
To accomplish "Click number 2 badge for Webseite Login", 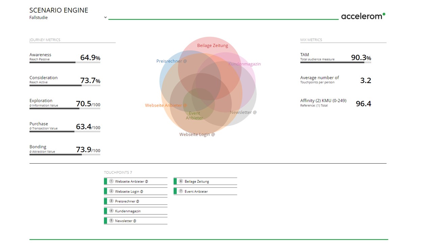I will (111, 191).
